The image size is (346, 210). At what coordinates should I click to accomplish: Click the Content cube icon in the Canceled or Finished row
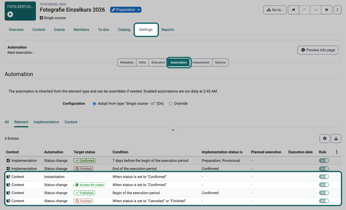coord(8,201)
